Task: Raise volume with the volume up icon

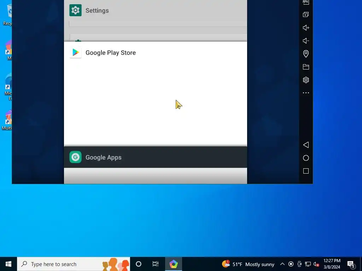Action: pos(306,28)
